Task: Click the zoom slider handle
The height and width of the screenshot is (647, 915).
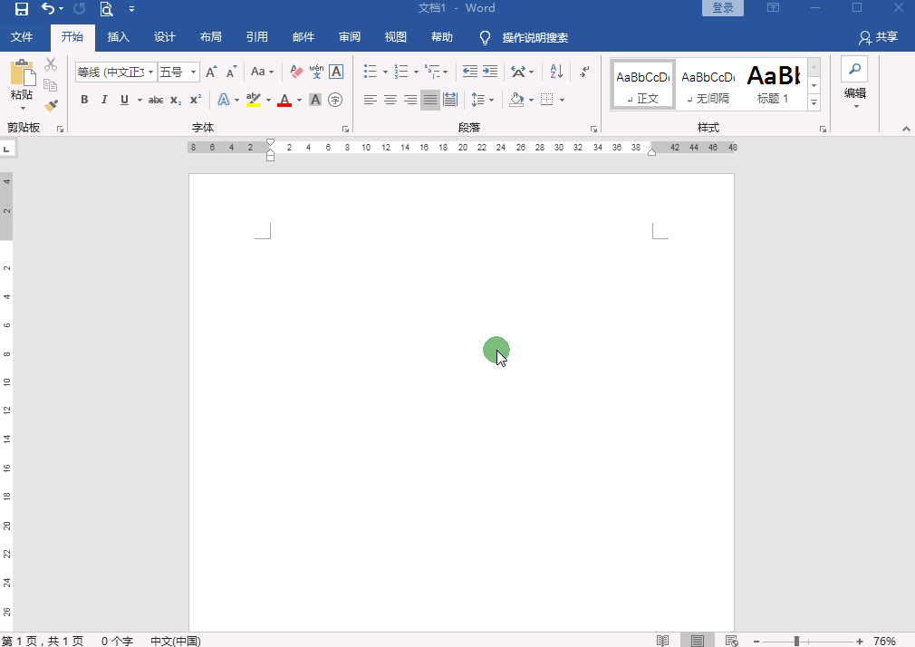Action: pos(796,642)
